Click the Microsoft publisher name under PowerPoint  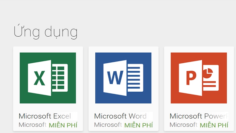[183, 125]
